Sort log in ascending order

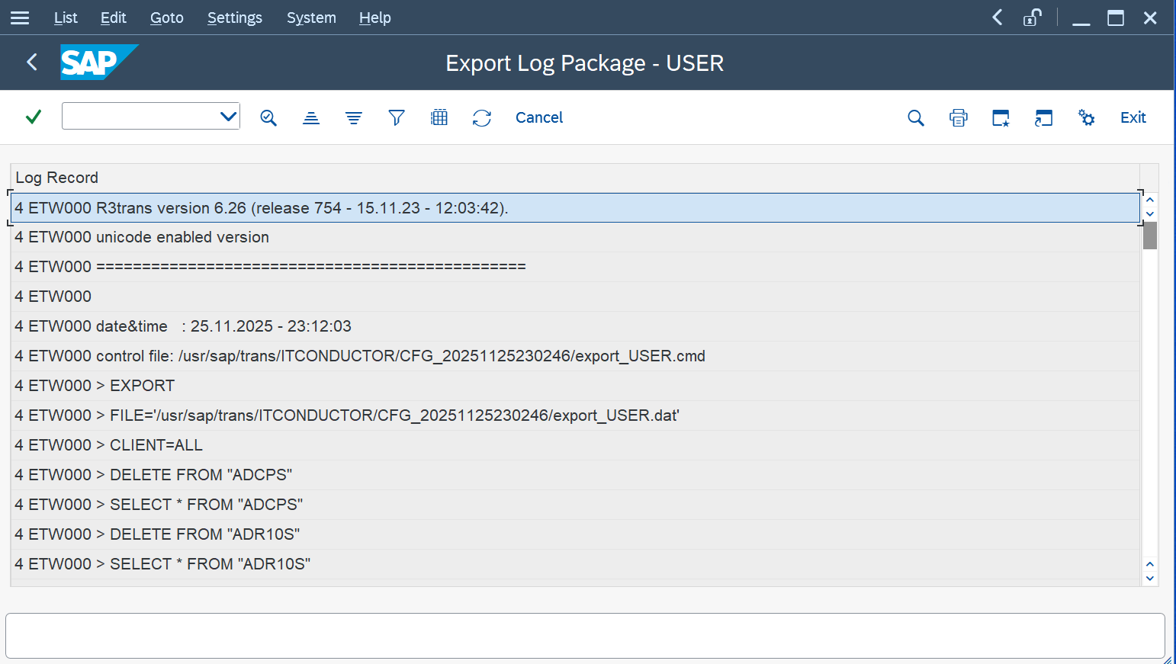(311, 117)
